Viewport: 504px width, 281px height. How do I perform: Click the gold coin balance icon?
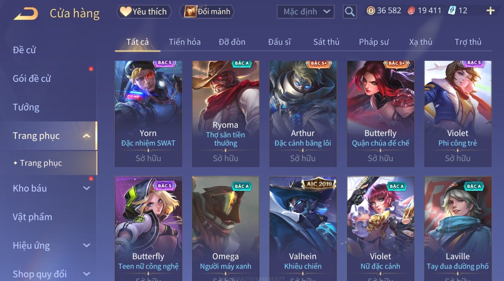[371, 11]
